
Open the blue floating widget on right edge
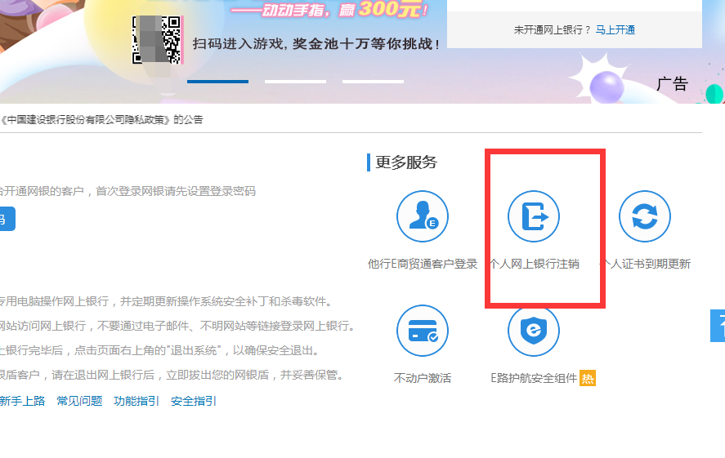pyautogui.click(x=718, y=326)
